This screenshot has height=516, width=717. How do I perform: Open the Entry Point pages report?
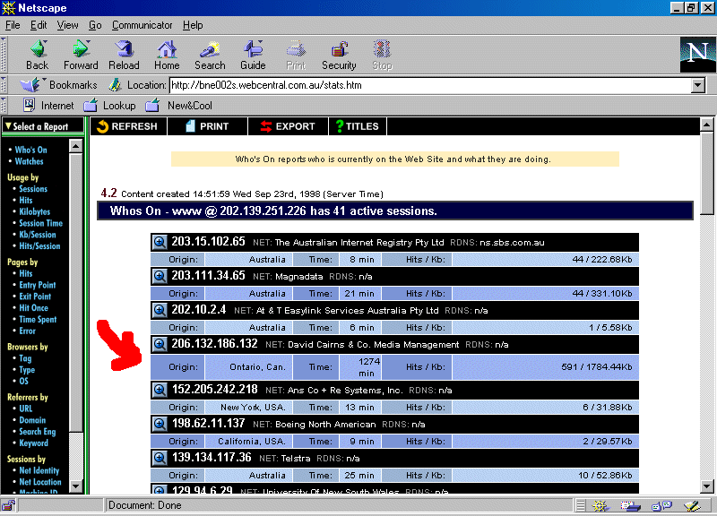[38, 285]
